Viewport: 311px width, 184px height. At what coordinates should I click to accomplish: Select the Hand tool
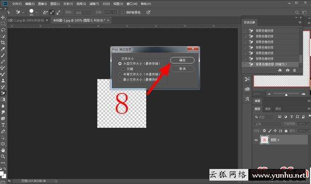pos(3,150)
